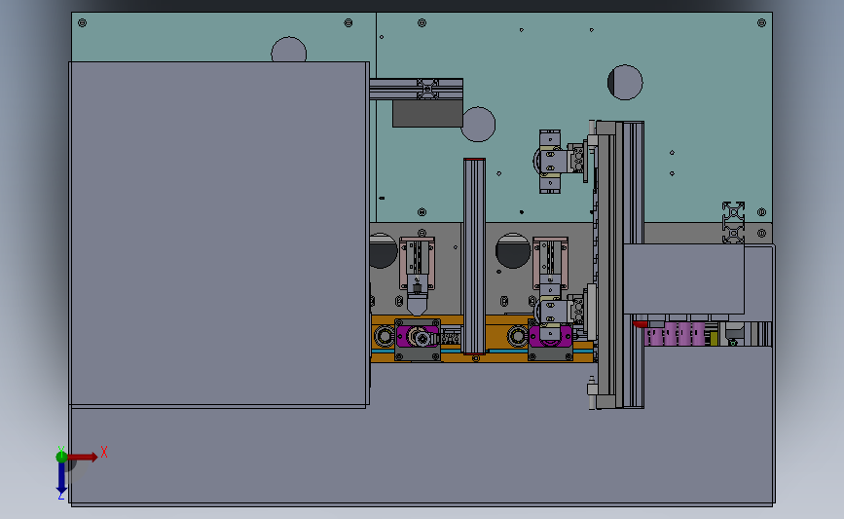Select the horizontal aluminum extrusion beam

pyautogui.click(x=416, y=89)
